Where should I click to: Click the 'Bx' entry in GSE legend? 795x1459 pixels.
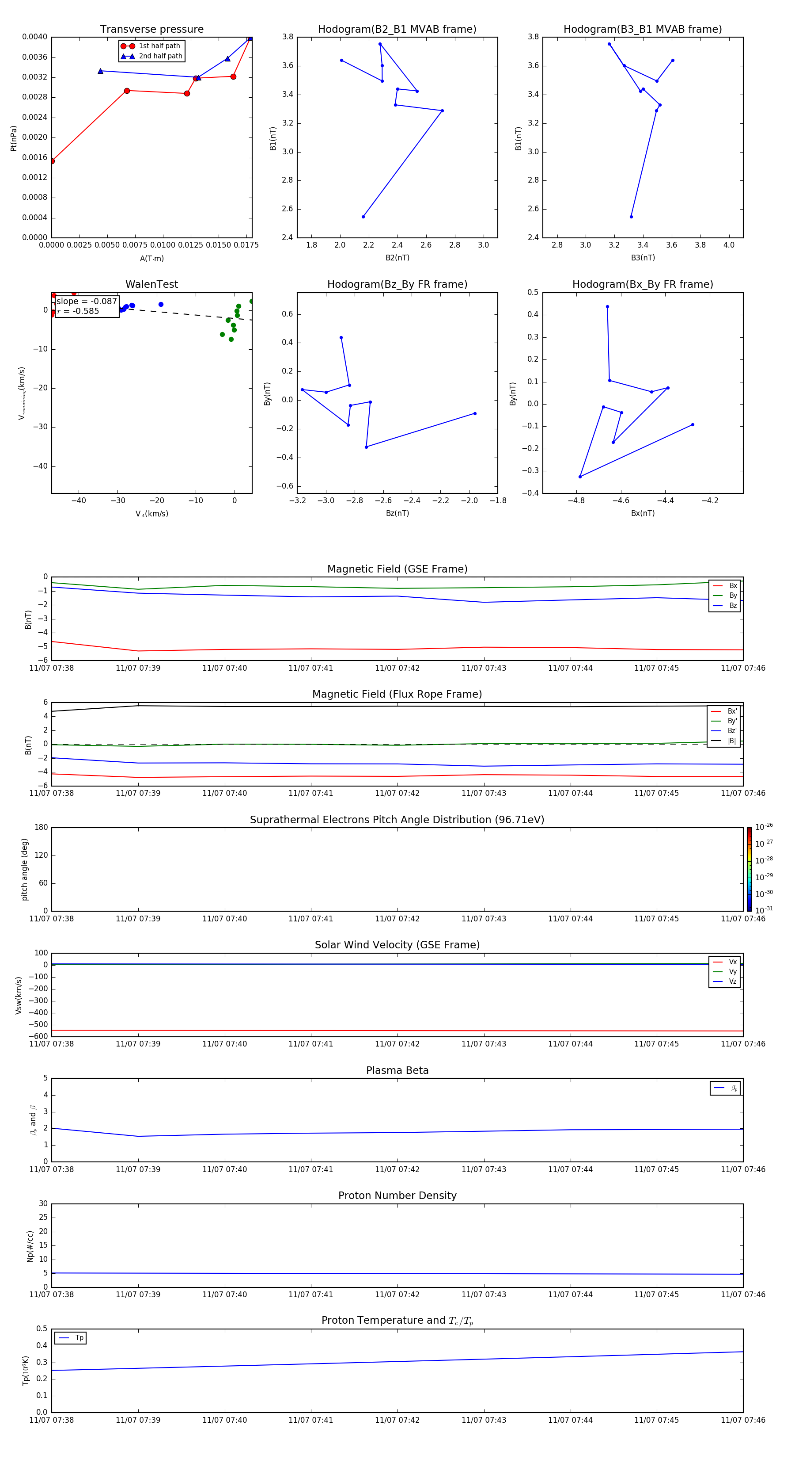[x=725, y=586]
